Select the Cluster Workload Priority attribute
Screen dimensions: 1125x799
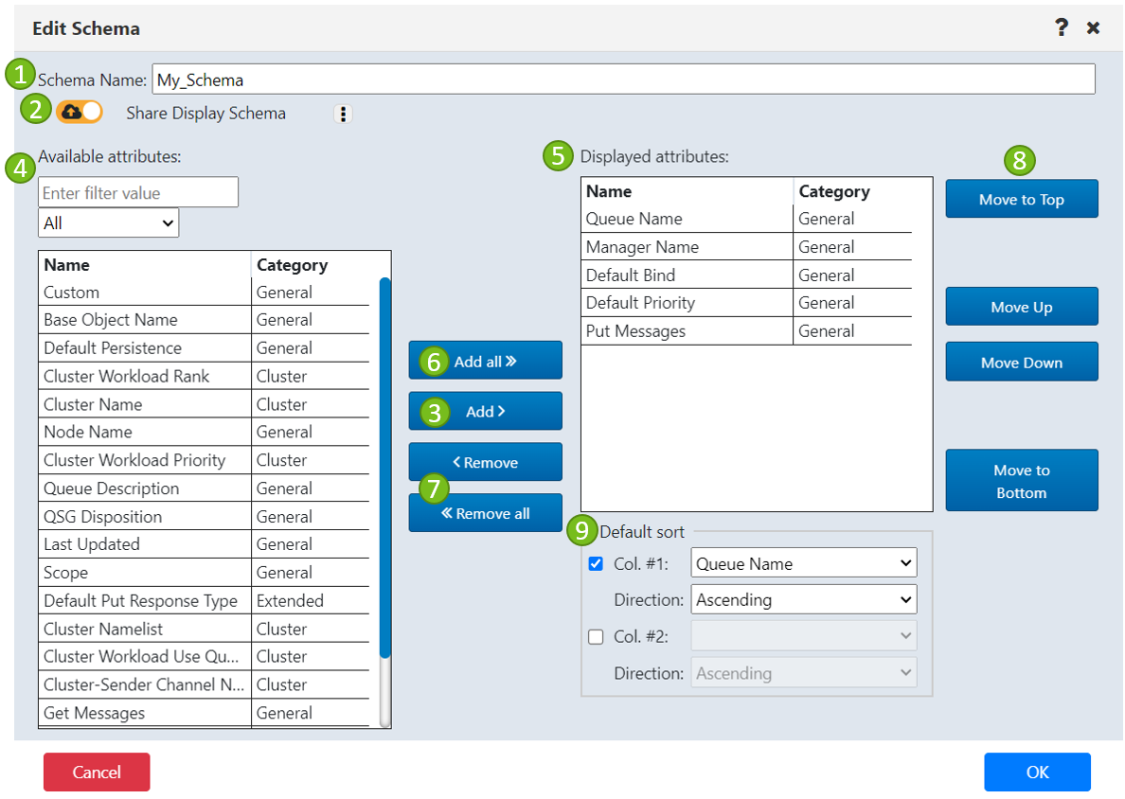204,460
